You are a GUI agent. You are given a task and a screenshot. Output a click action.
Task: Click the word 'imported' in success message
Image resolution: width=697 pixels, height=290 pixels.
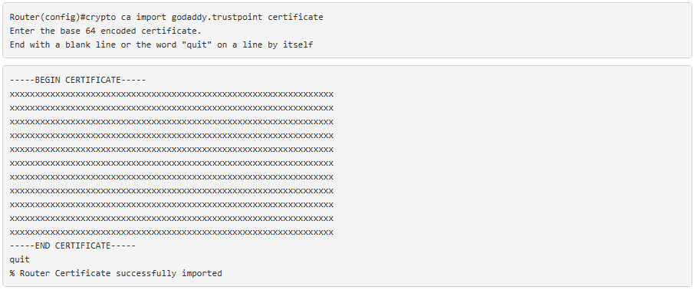pos(202,273)
